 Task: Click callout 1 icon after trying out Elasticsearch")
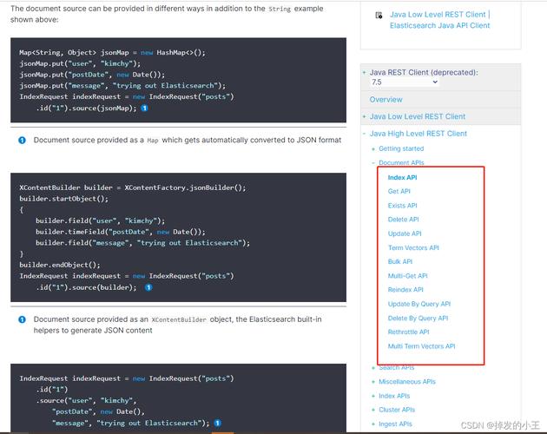pyautogui.click(x=217, y=423)
